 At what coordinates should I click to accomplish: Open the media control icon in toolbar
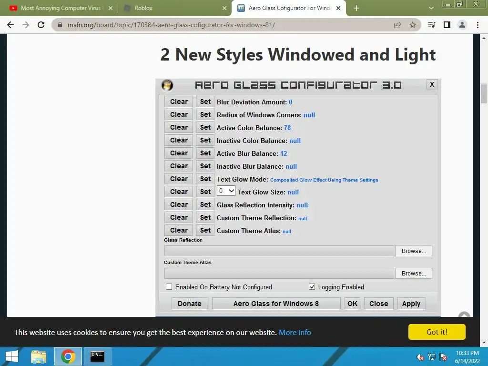(431, 25)
